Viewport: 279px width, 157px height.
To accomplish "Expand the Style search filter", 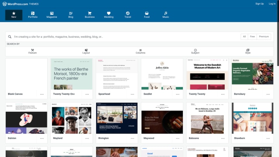I will (x=248, y=52).
